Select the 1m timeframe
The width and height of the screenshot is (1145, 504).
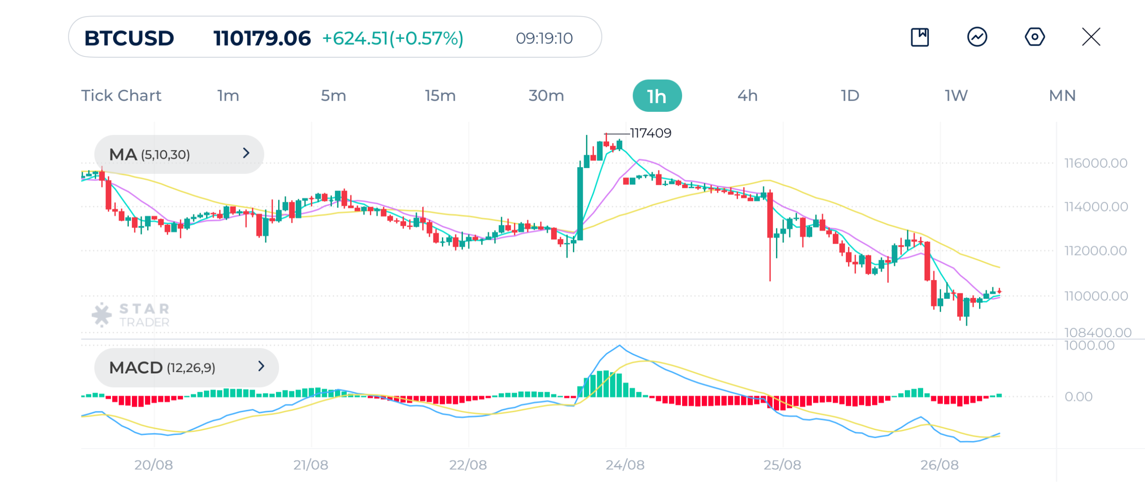tap(228, 95)
